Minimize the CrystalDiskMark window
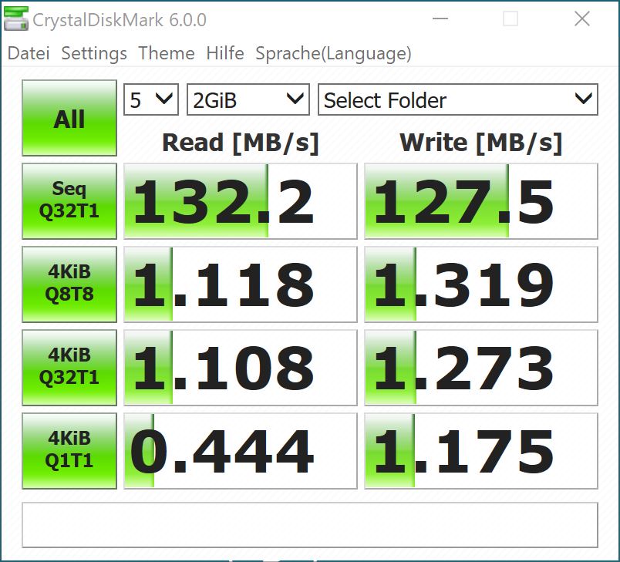This screenshot has height=562, width=620. click(440, 19)
